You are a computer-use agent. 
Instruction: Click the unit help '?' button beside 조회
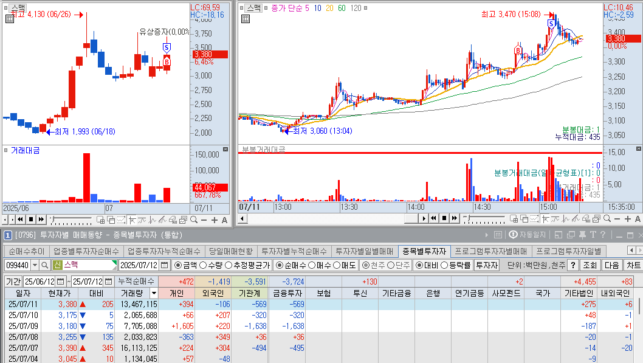573,265
